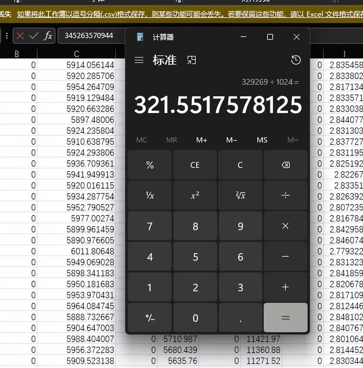Click the decimal point key
363x368 pixels.
[x=240, y=318]
